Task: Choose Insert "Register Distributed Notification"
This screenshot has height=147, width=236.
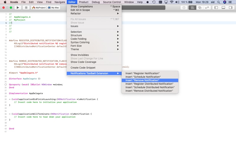Action: pyautogui.click(x=150, y=84)
